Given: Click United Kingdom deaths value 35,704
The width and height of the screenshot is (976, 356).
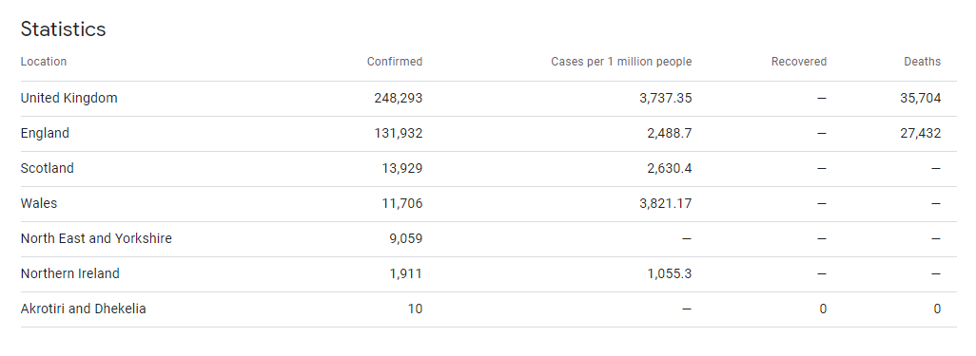Looking at the screenshot, I should click(x=921, y=98).
